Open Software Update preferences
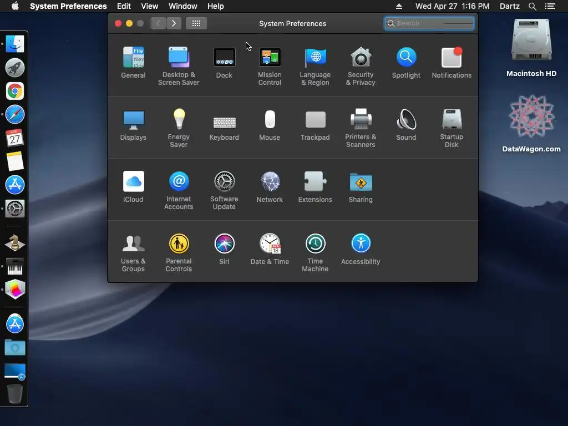Screen dimensions: 568x426 click(224, 191)
